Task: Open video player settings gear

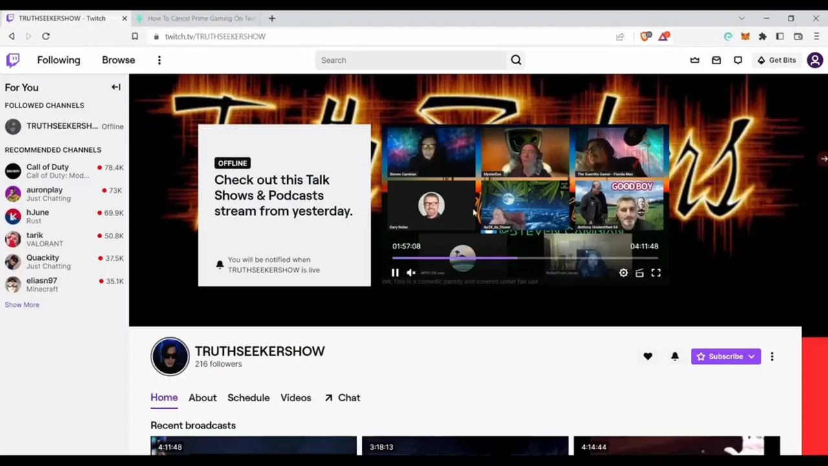Action: tap(624, 273)
